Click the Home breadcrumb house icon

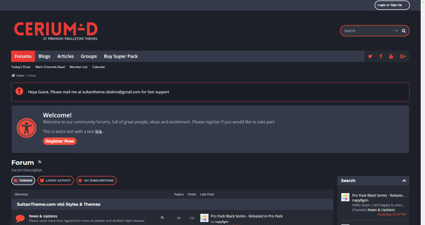(13, 76)
